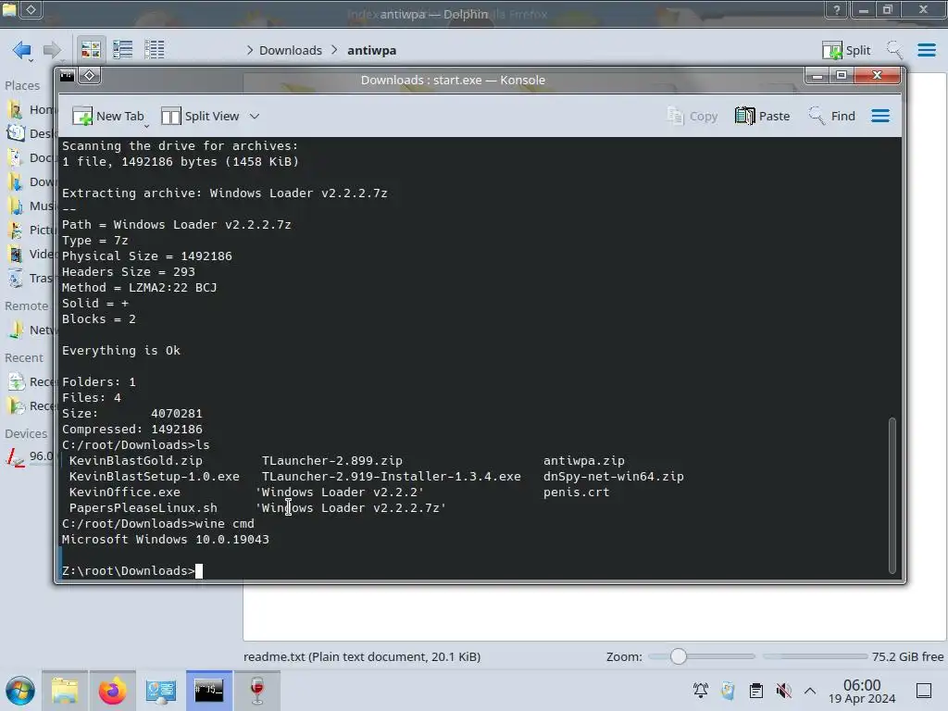This screenshot has width=948, height=711.
Task: Open a New Tab in Konsole
Action: click(107, 116)
